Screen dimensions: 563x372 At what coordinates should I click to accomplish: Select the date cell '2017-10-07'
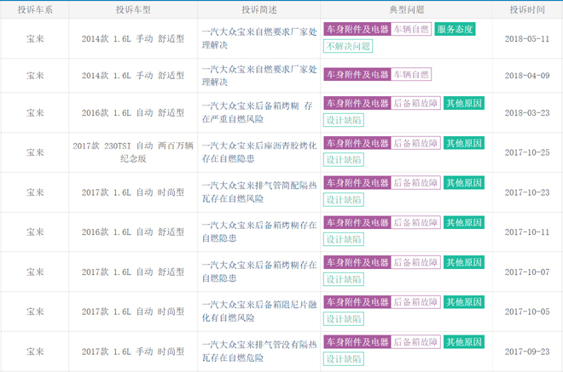tap(527, 272)
